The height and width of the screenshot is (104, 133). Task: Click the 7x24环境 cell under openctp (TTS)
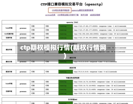9,28
